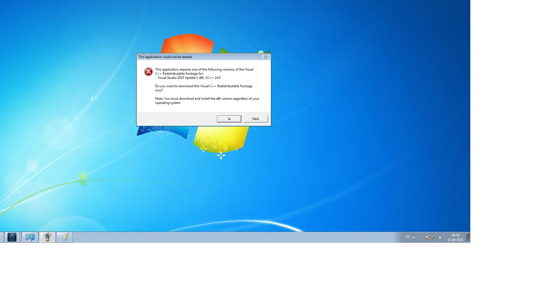Click the red error icon in the dialog
The height and width of the screenshot is (300, 534).
[149, 72]
